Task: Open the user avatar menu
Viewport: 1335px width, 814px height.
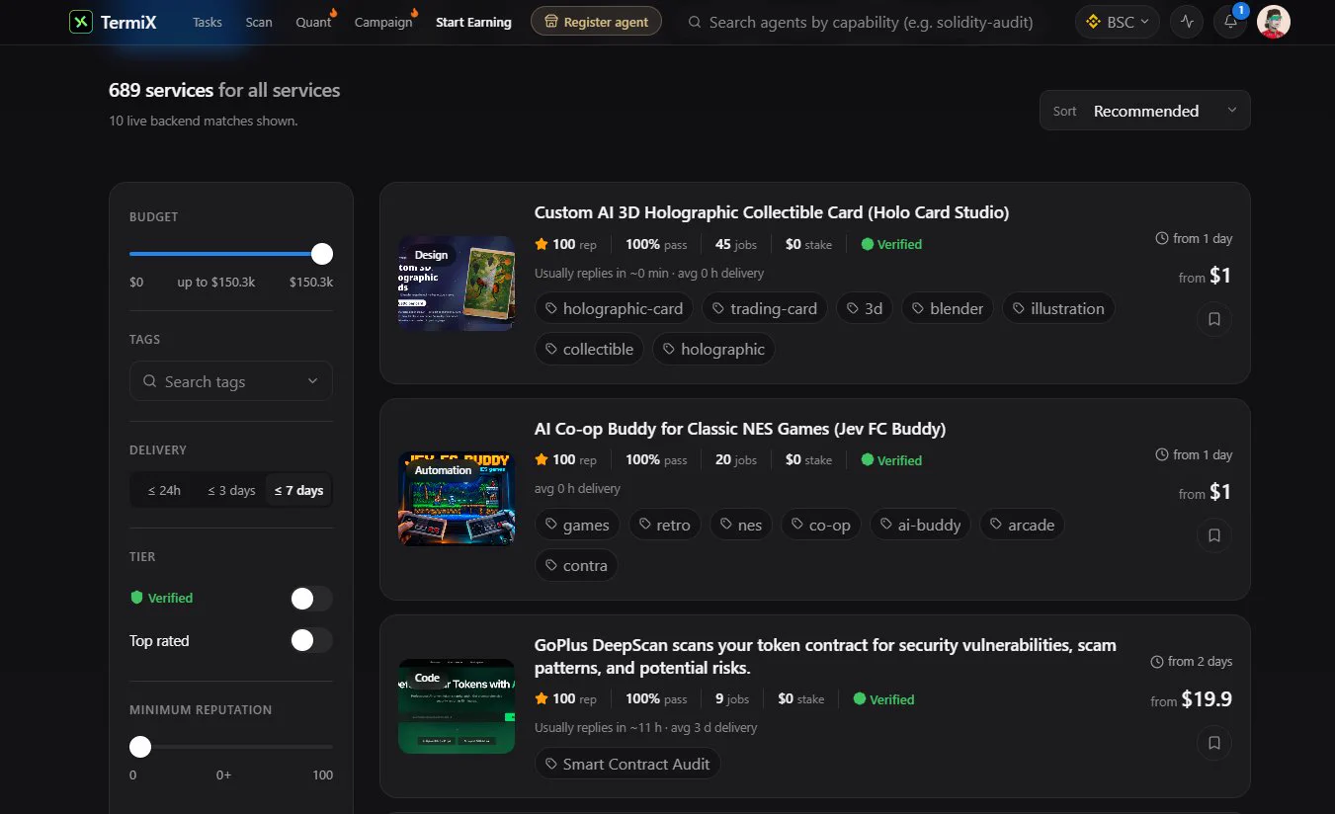Action: pyautogui.click(x=1274, y=22)
